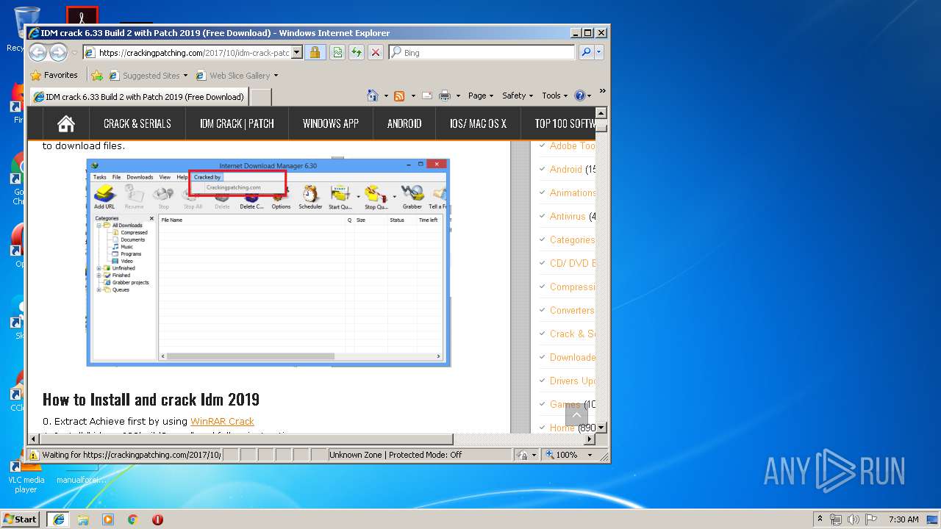Select the IDM crack 6.33 browser tab
The image size is (941, 529).
pos(138,96)
